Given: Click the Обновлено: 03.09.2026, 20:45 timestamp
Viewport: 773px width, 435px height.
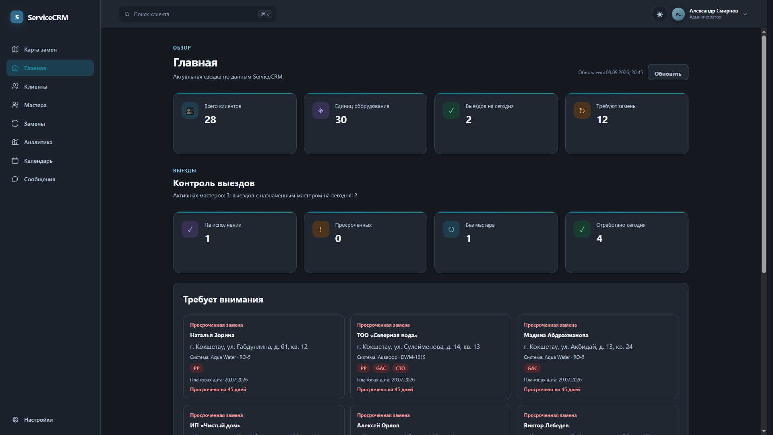Looking at the screenshot, I should [610, 72].
